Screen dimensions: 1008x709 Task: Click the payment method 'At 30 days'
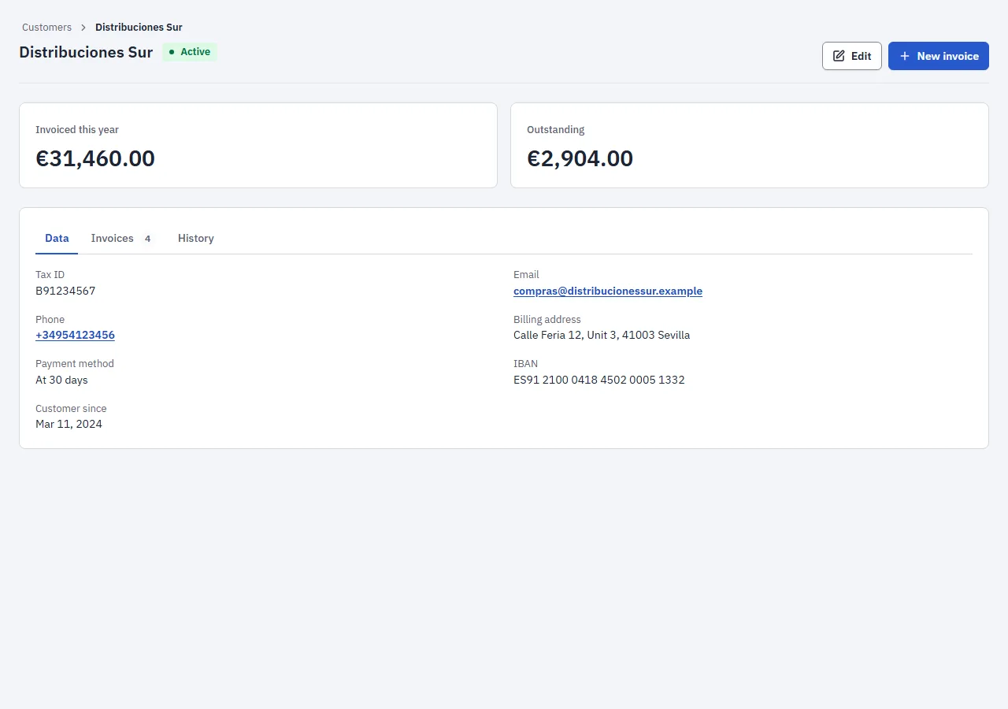click(61, 380)
